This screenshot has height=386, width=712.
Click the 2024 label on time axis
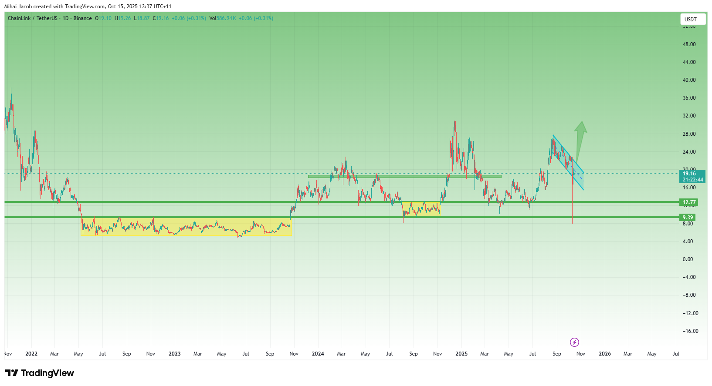coord(318,354)
